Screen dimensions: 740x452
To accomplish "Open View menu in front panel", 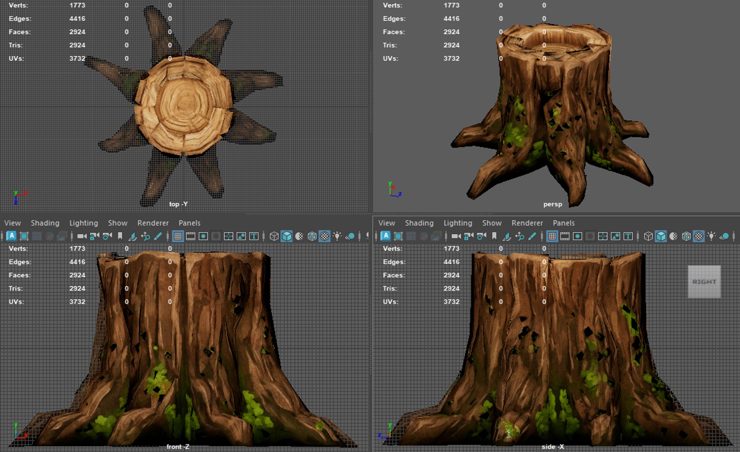I will (13, 223).
